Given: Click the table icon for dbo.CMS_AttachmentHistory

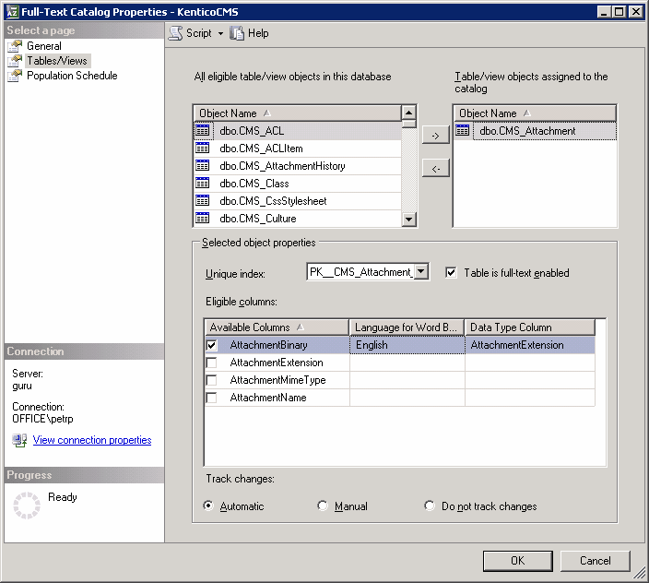Looking at the screenshot, I should pos(203,166).
